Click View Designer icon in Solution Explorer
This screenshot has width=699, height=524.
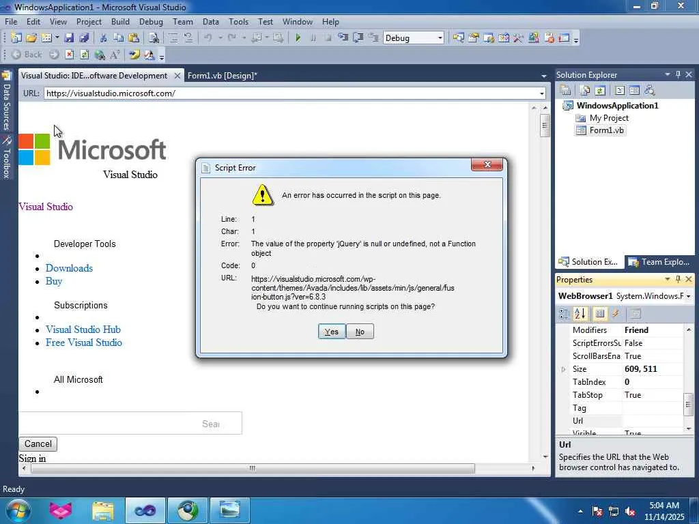(634, 91)
